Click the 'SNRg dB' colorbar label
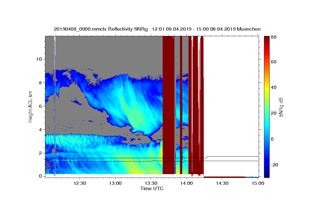Screen dimensions: 320x213 click(x=281, y=107)
